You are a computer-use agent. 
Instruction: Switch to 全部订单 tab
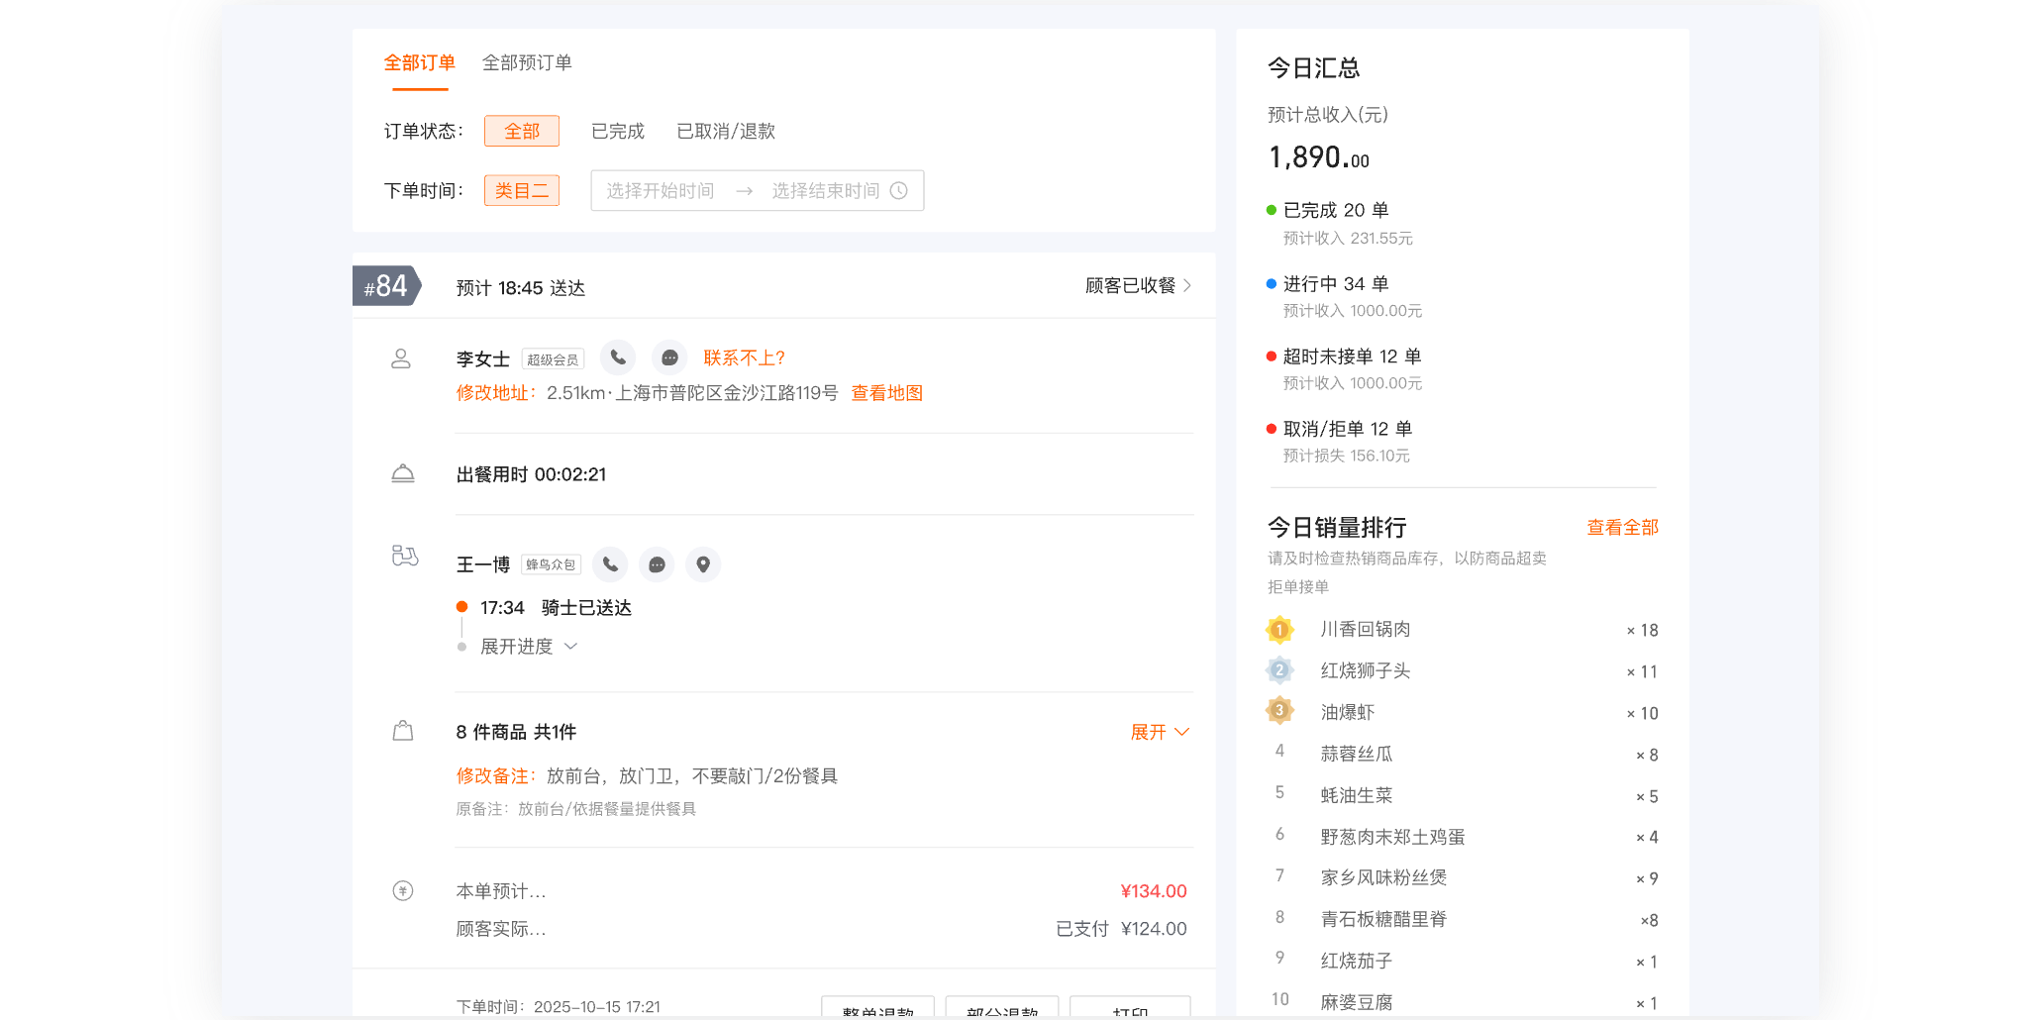coord(420,62)
